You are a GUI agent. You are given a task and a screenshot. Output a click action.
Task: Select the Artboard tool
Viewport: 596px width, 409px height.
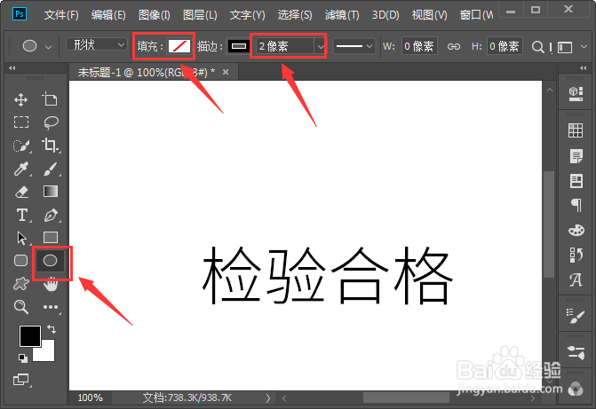coord(50,99)
